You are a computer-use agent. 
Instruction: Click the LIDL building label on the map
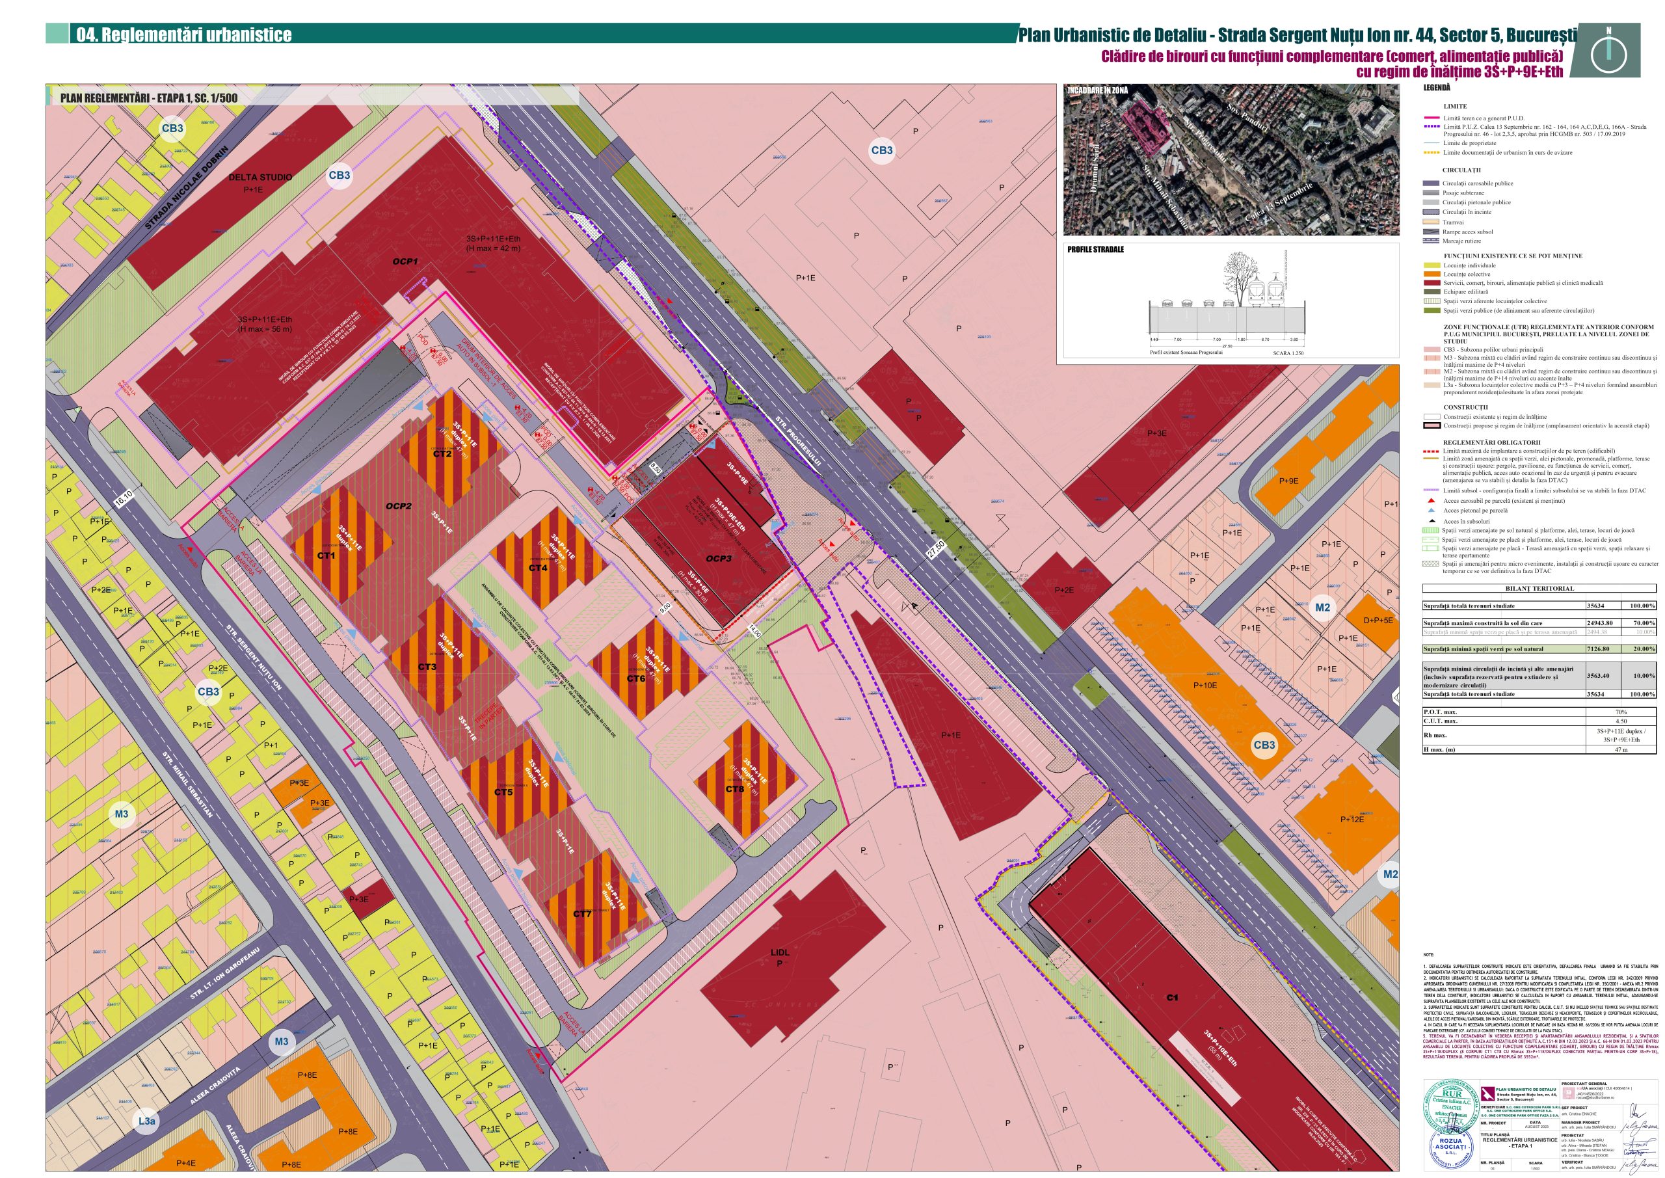click(x=780, y=952)
